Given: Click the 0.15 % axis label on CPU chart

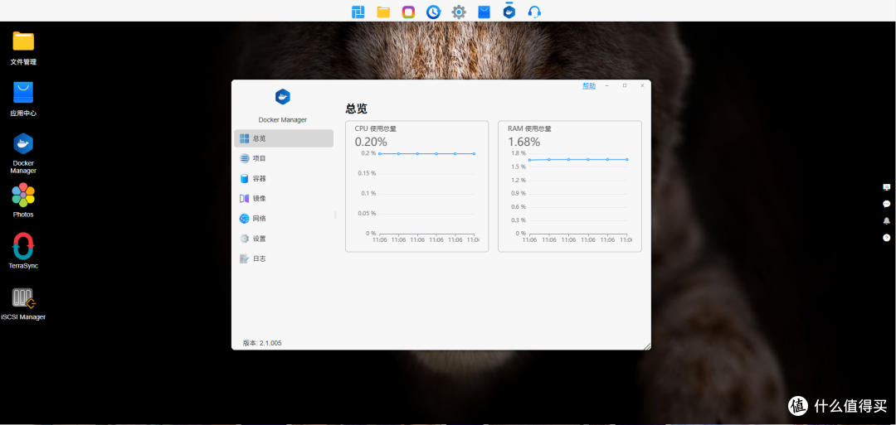Looking at the screenshot, I should click(368, 173).
